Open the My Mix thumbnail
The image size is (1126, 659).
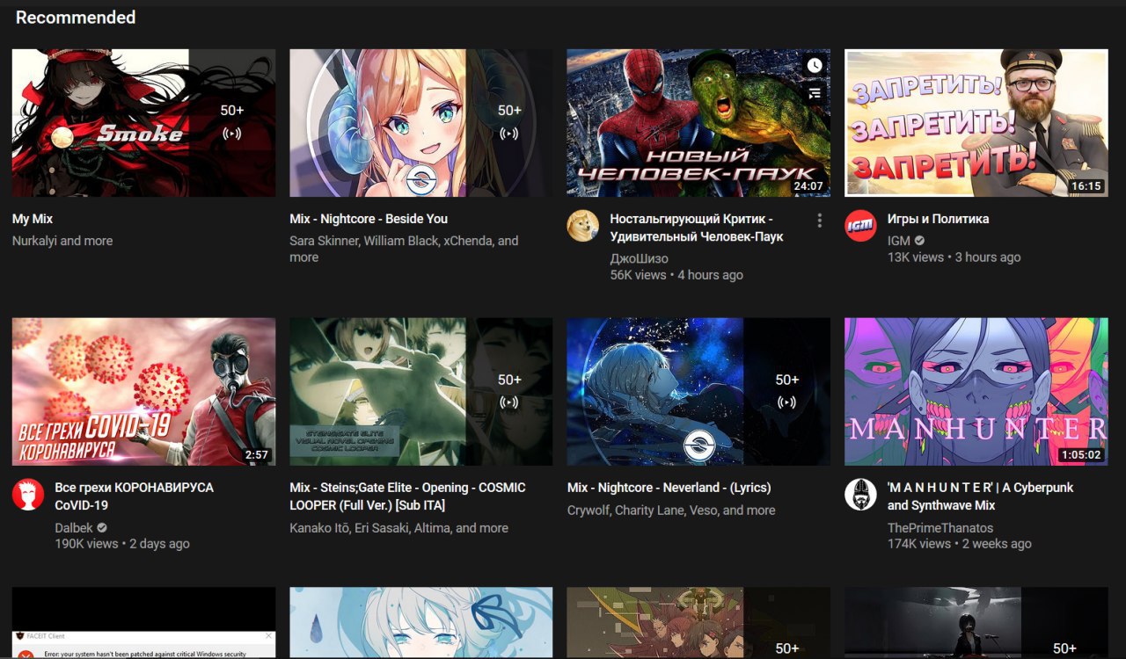pyautogui.click(x=143, y=123)
